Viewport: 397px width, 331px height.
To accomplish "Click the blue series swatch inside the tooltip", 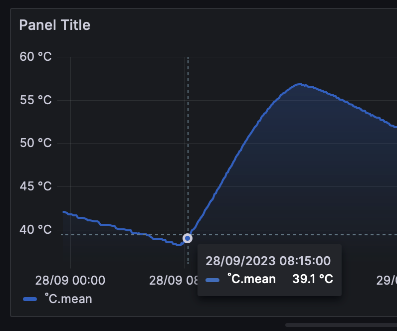I will tap(212, 280).
